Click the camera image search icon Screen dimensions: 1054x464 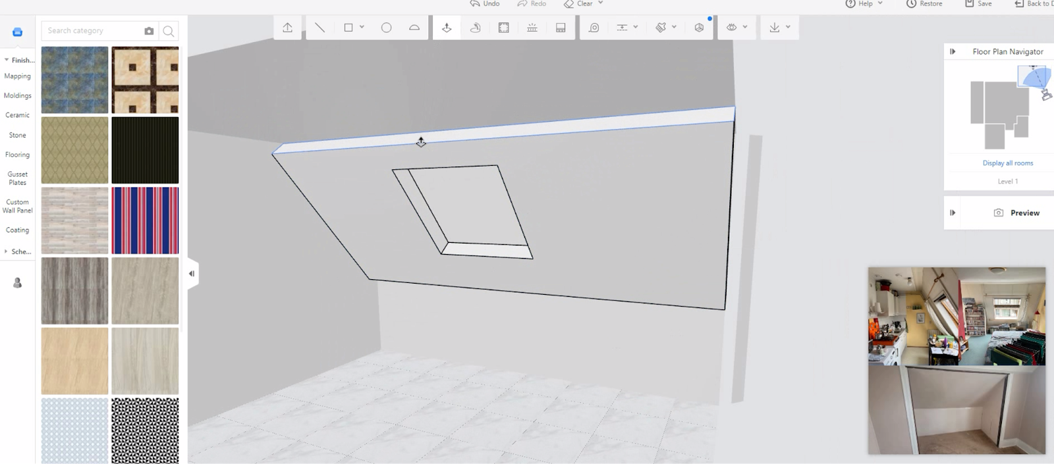coord(149,31)
